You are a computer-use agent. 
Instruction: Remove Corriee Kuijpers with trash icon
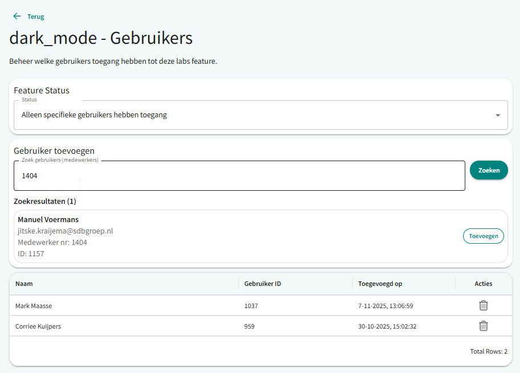tap(483, 326)
